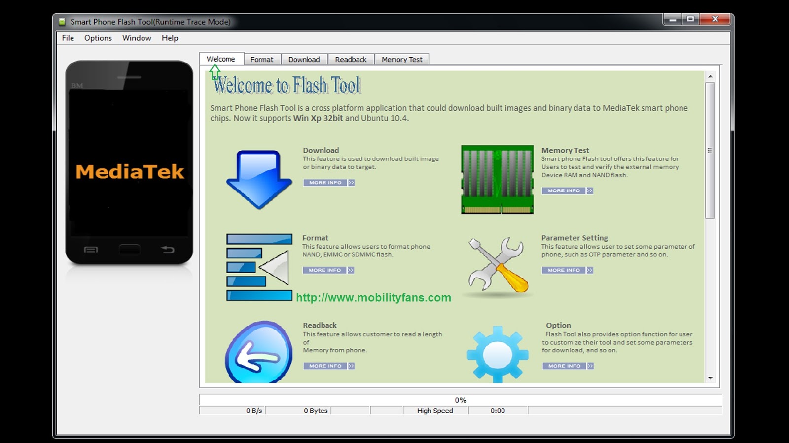Image resolution: width=789 pixels, height=443 pixels.
Task: Switch to the Readback tab
Action: (x=351, y=59)
